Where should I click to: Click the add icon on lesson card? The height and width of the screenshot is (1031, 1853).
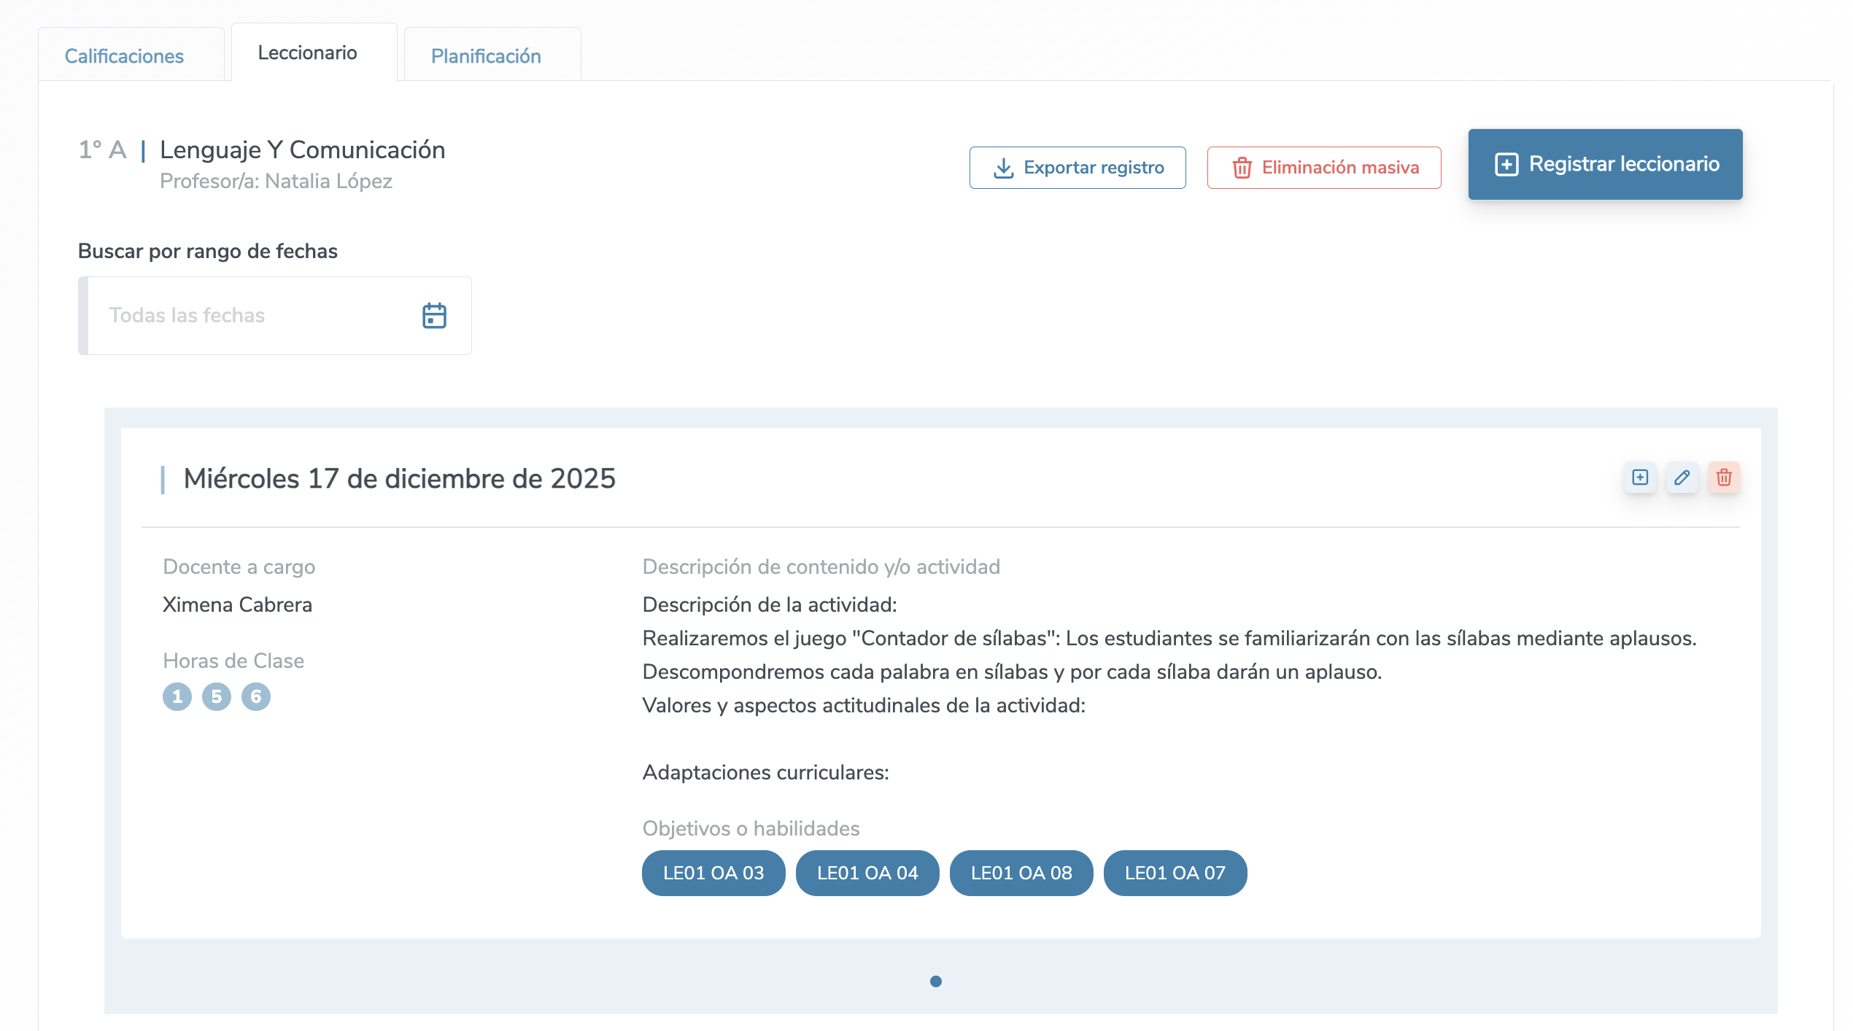(x=1640, y=478)
